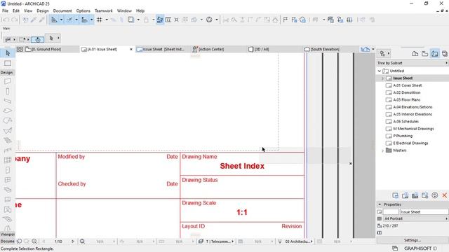Select the A.03 Floor Plans layout
The image size is (449, 252).
[407, 100]
